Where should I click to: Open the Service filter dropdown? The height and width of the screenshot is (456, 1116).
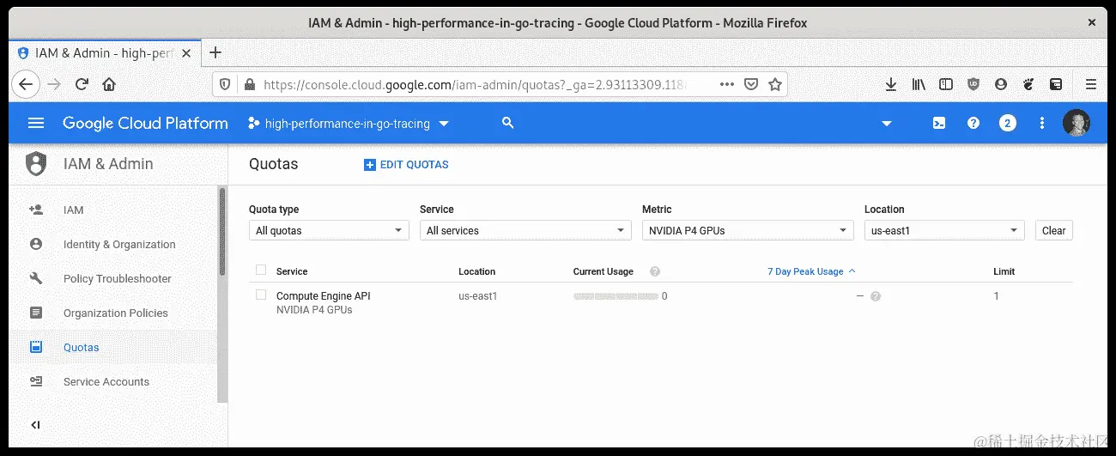(525, 230)
